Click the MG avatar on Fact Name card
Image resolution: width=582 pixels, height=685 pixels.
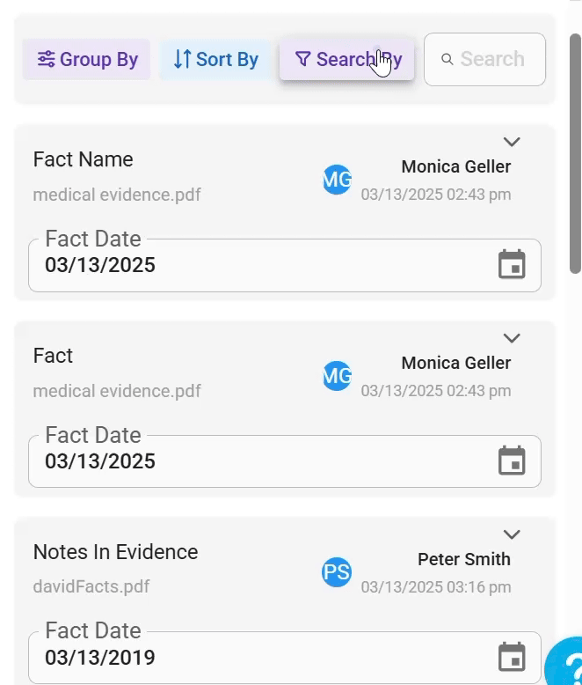pos(337,180)
